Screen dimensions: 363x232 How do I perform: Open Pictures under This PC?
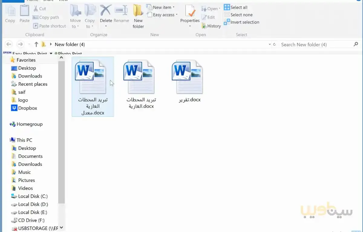click(23, 180)
